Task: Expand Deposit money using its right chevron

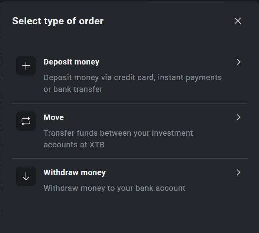Action: [238, 62]
